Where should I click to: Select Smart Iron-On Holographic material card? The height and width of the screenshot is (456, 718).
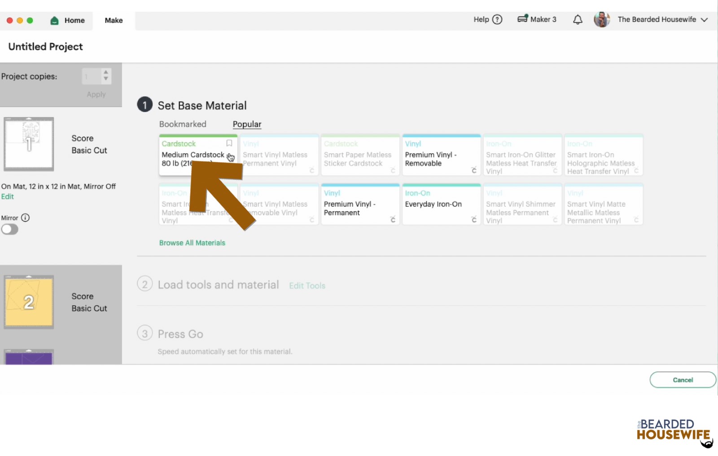[x=604, y=155]
